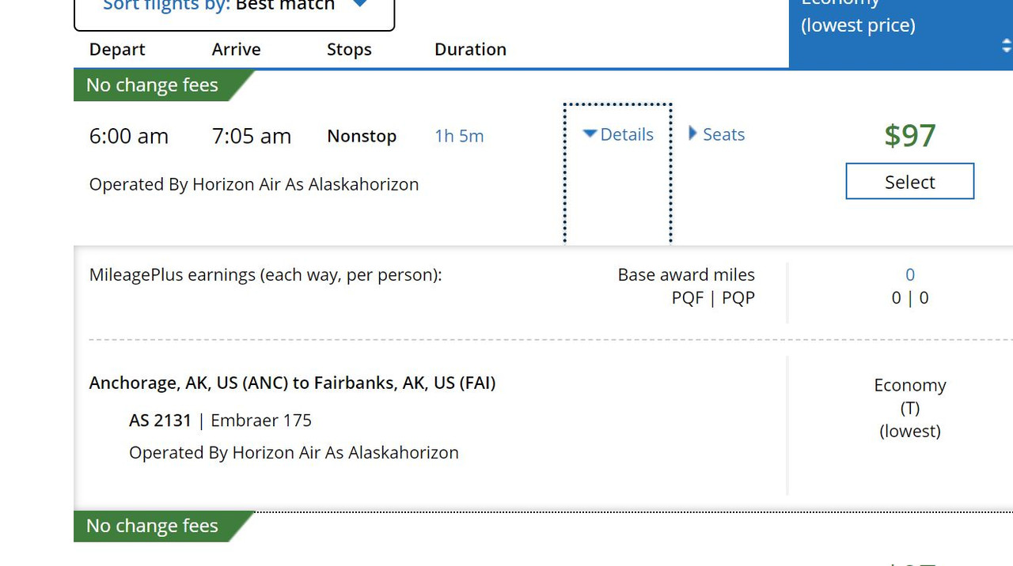Click the blue sort dropdown arrow
Screen dimensions: 1013x566
(x=359, y=4)
